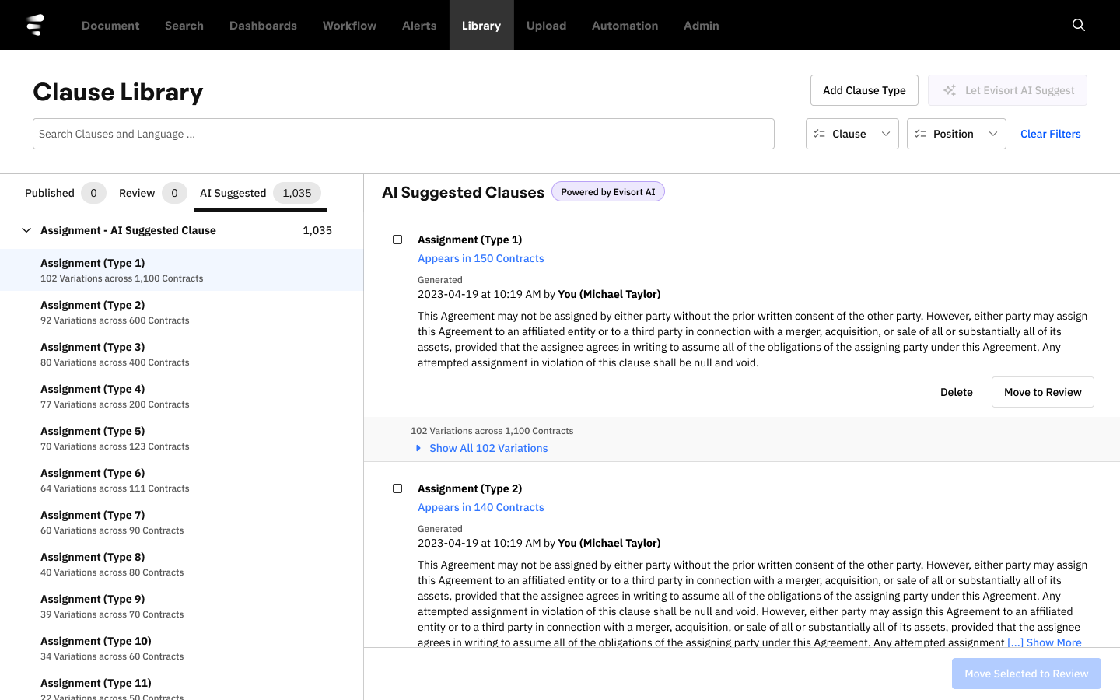This screenshot has width=1120, height=700.
Task: Select checkbox for Assignment (Type 1)
Action: (x=397, y=240)
